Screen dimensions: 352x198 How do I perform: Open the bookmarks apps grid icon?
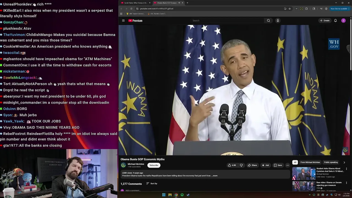pyautogui.click(x=121, y=13)
